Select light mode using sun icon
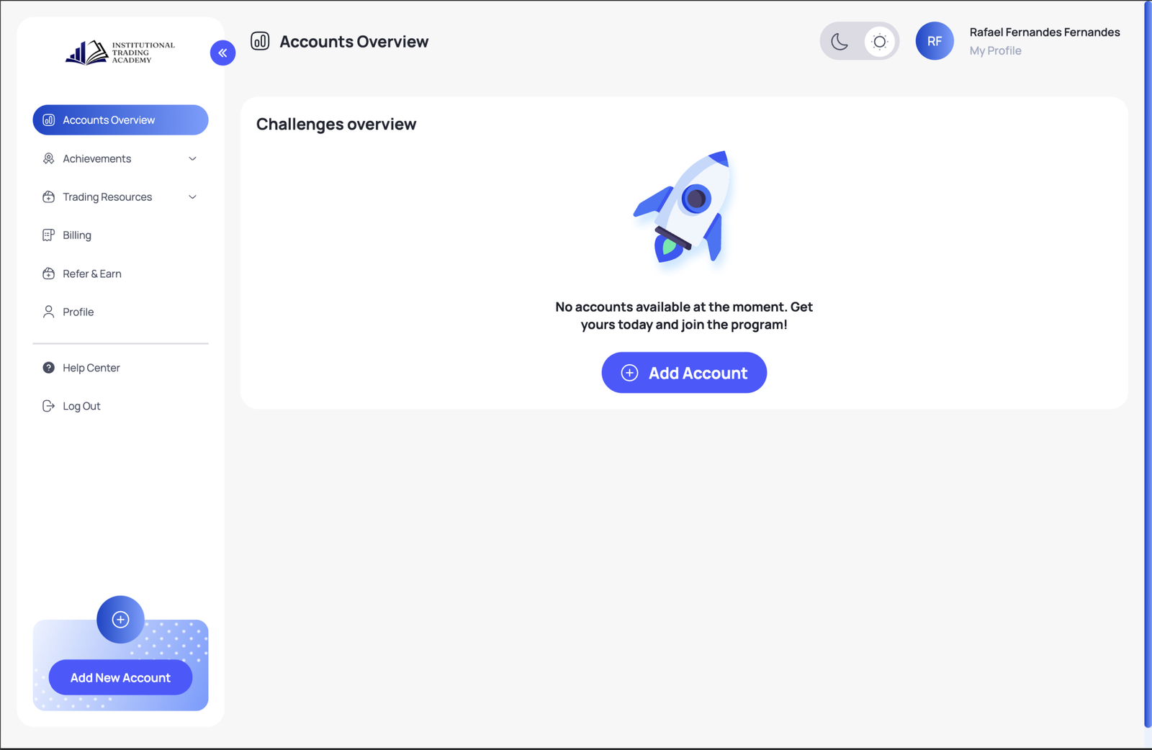This screenshot has height=750, width=1152. pyautogui.click(x=879, y=42)
